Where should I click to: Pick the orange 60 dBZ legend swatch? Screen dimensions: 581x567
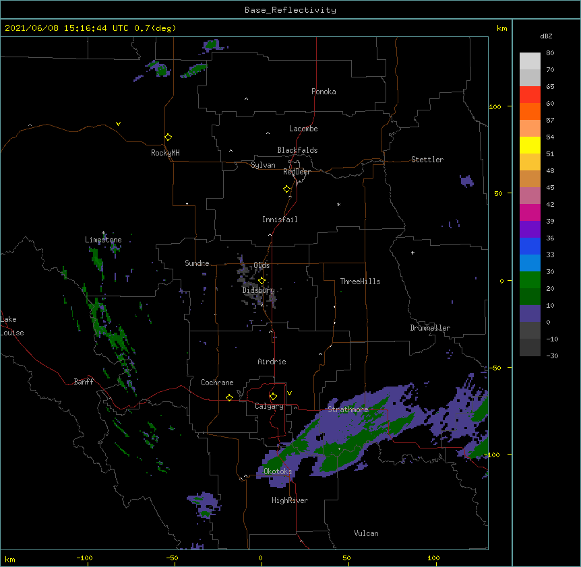(530, 111)
